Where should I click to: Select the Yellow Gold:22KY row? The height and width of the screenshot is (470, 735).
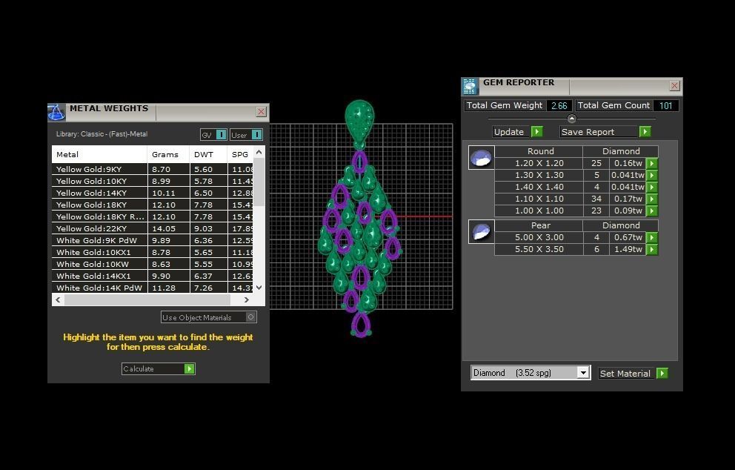153,228
